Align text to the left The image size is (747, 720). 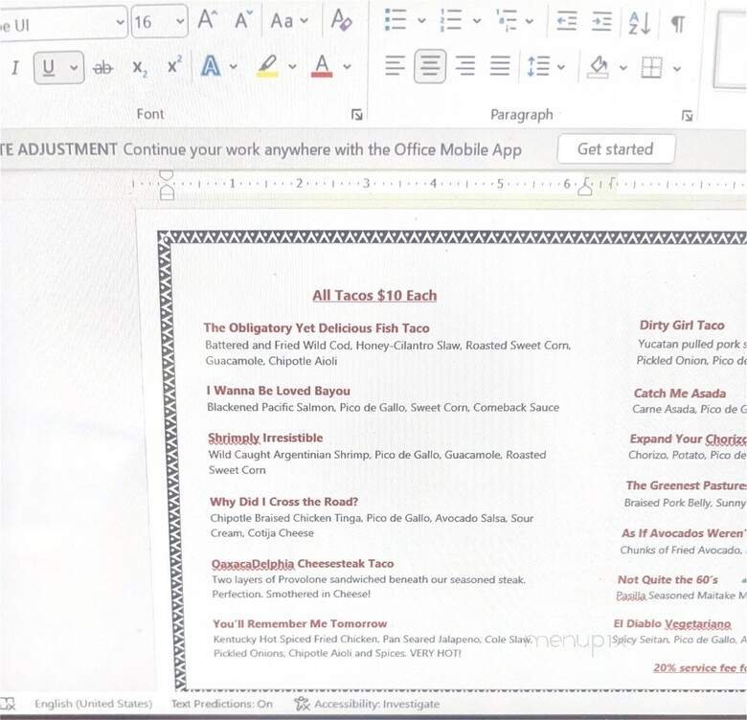(395, 66)
